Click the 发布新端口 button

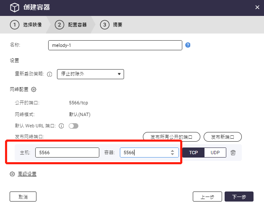click(x=223, y=137)
